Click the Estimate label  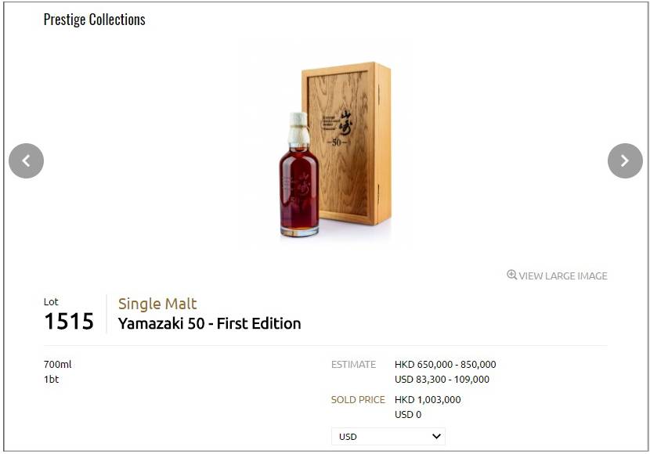coord(353,365)
